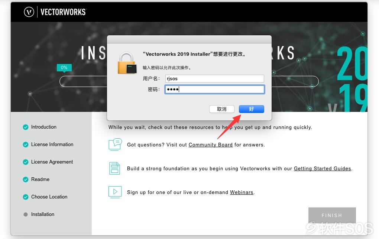
Task: Click the dialog title about Vectorworks 2019 Installer
Action: point(194,54)
